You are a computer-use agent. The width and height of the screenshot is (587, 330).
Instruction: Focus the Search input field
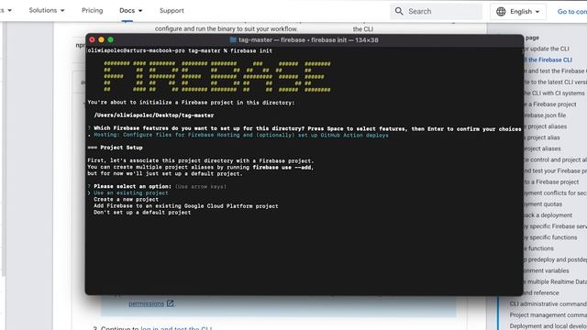click(x=437, y=11)
